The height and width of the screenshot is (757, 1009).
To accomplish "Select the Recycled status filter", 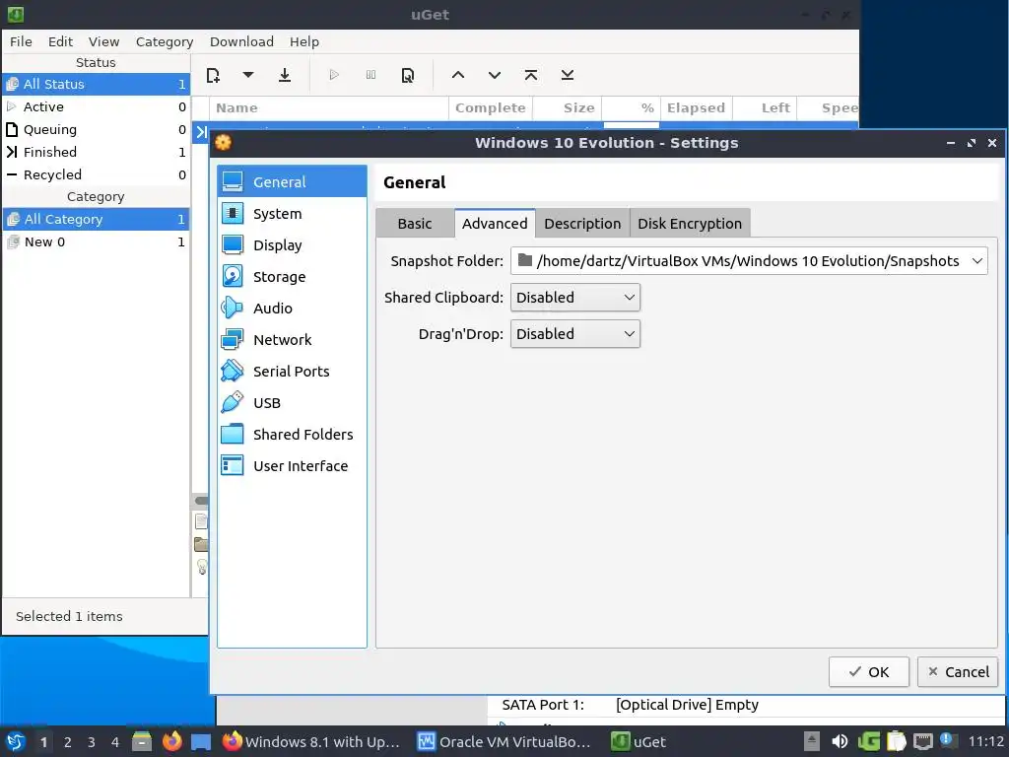I will click(97, 174).
